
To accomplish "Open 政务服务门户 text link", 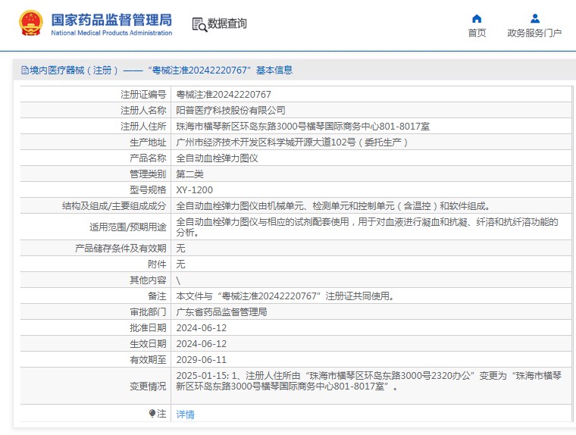I will (x=534, y=33).
